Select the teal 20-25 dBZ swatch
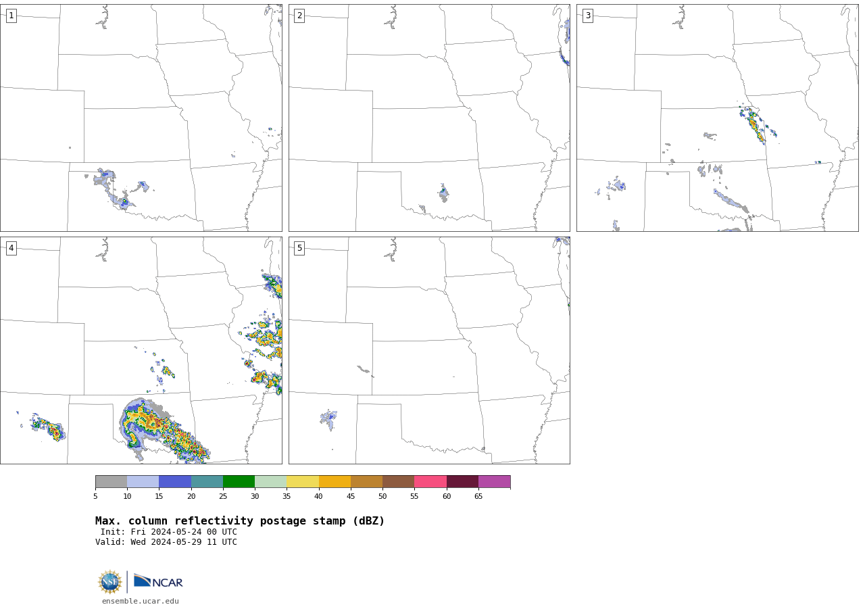Viewport: 865px width, 609px height. tap(207, 482)
